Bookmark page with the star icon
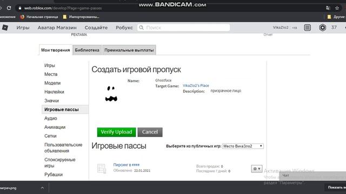Viewport: 346px width, 194px height. point(337,8)
